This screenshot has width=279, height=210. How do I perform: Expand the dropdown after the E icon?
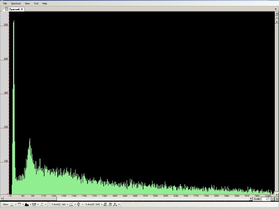point(119,204)
